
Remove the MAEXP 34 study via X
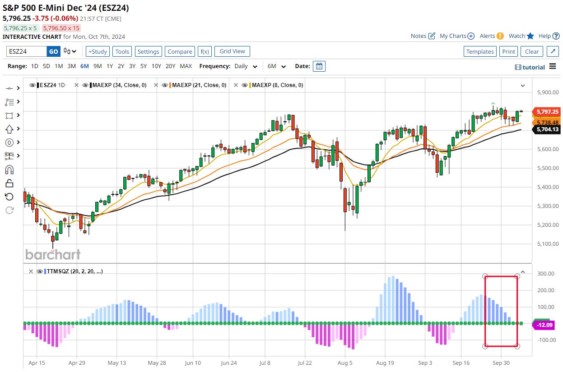tap(76, 85)
